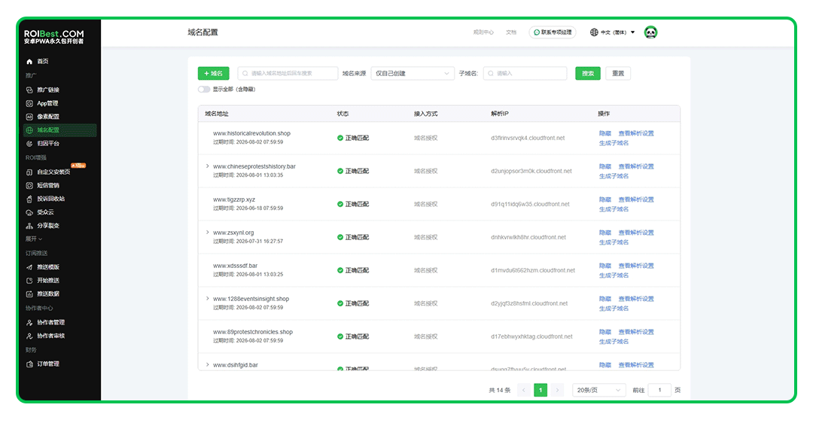Click 隐藏 for www.historicalrevolution.shop
Viewport: 813px width, 426px height.
tap(605, 134)
